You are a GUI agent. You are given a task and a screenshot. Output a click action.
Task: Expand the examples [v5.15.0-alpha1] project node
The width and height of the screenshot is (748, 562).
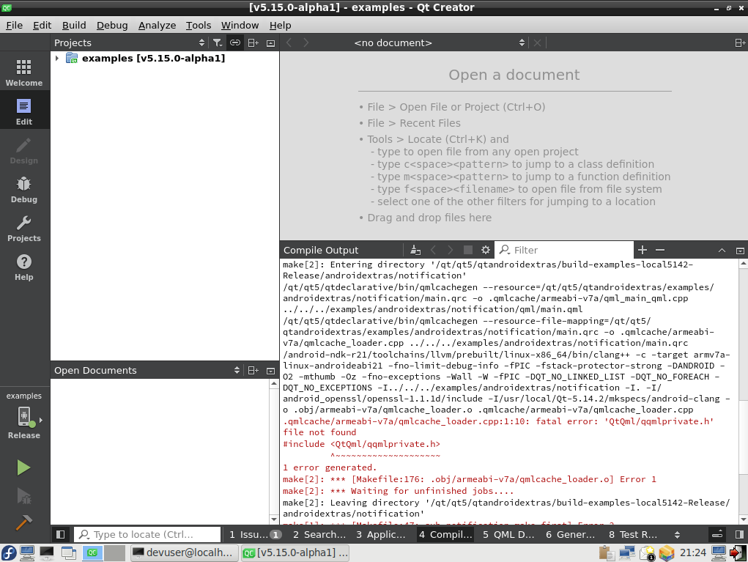tap(56, 58)
